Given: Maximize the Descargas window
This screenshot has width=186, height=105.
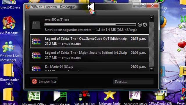Looking at the screenshot, I should 143,6.
